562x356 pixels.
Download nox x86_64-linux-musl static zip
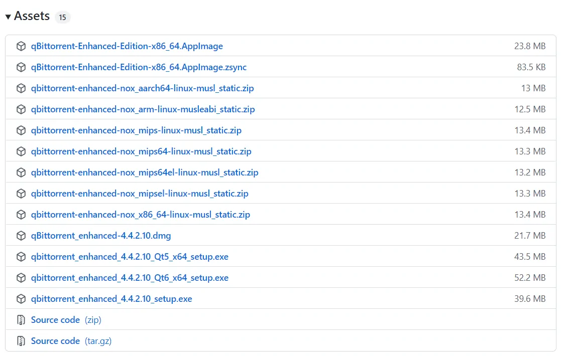click(141, 215)
